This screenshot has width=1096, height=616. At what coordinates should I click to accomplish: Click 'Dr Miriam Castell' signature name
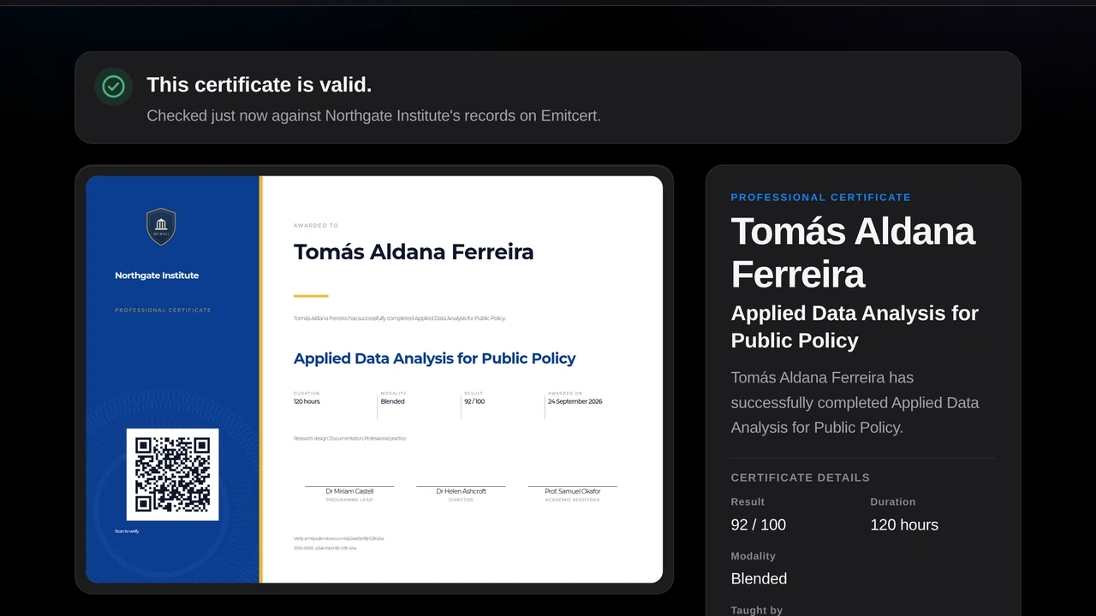(349, 491)
